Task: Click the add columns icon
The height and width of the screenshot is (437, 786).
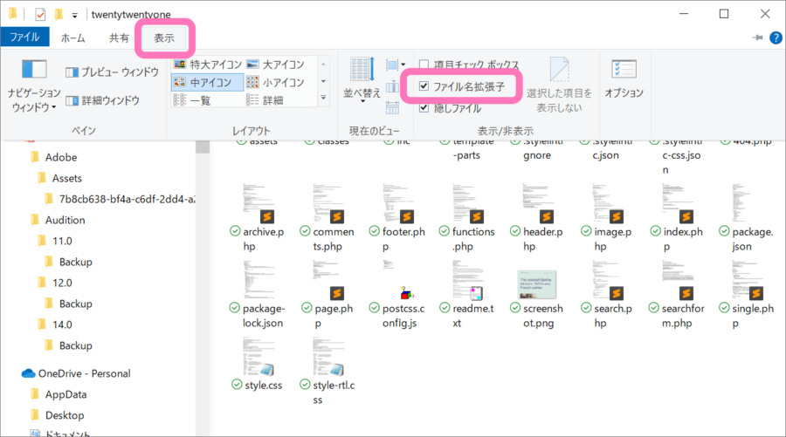Action: coord(392,86)
